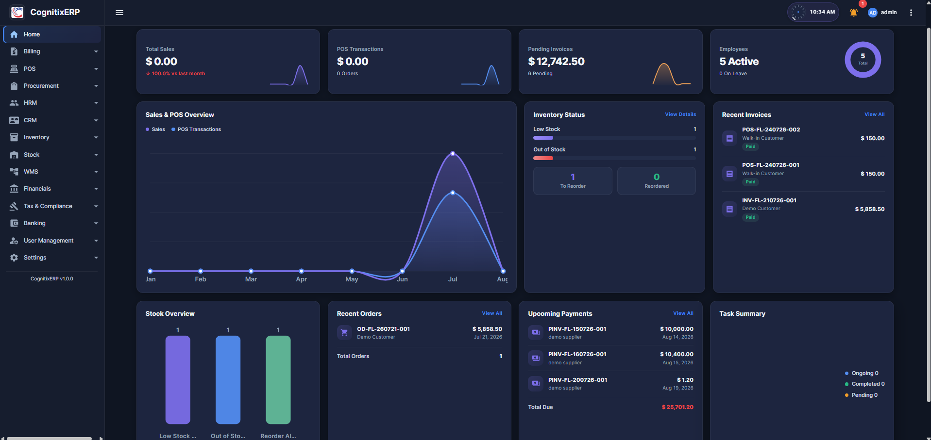Open the vertical three-dot options menu
This screenshot has height=440, width=931.
911,13
